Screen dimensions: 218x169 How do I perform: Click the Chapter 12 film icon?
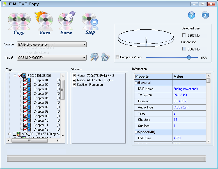point(29,129)
